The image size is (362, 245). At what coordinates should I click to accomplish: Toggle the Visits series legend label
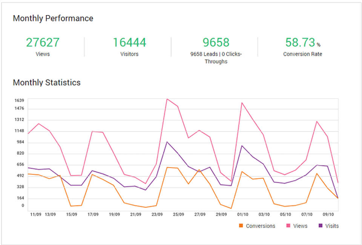click(x=331, y=226)
